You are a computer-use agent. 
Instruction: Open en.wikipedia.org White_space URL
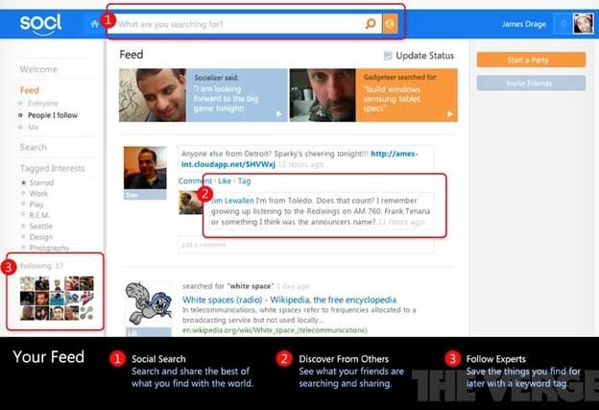[x=275, y=330]
